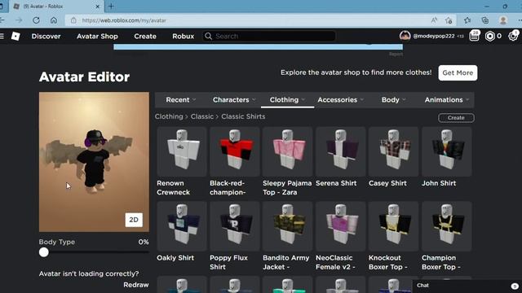Screen dimensions: 522x293
Task: Click the Get More button
Action: tap(458, 72)
